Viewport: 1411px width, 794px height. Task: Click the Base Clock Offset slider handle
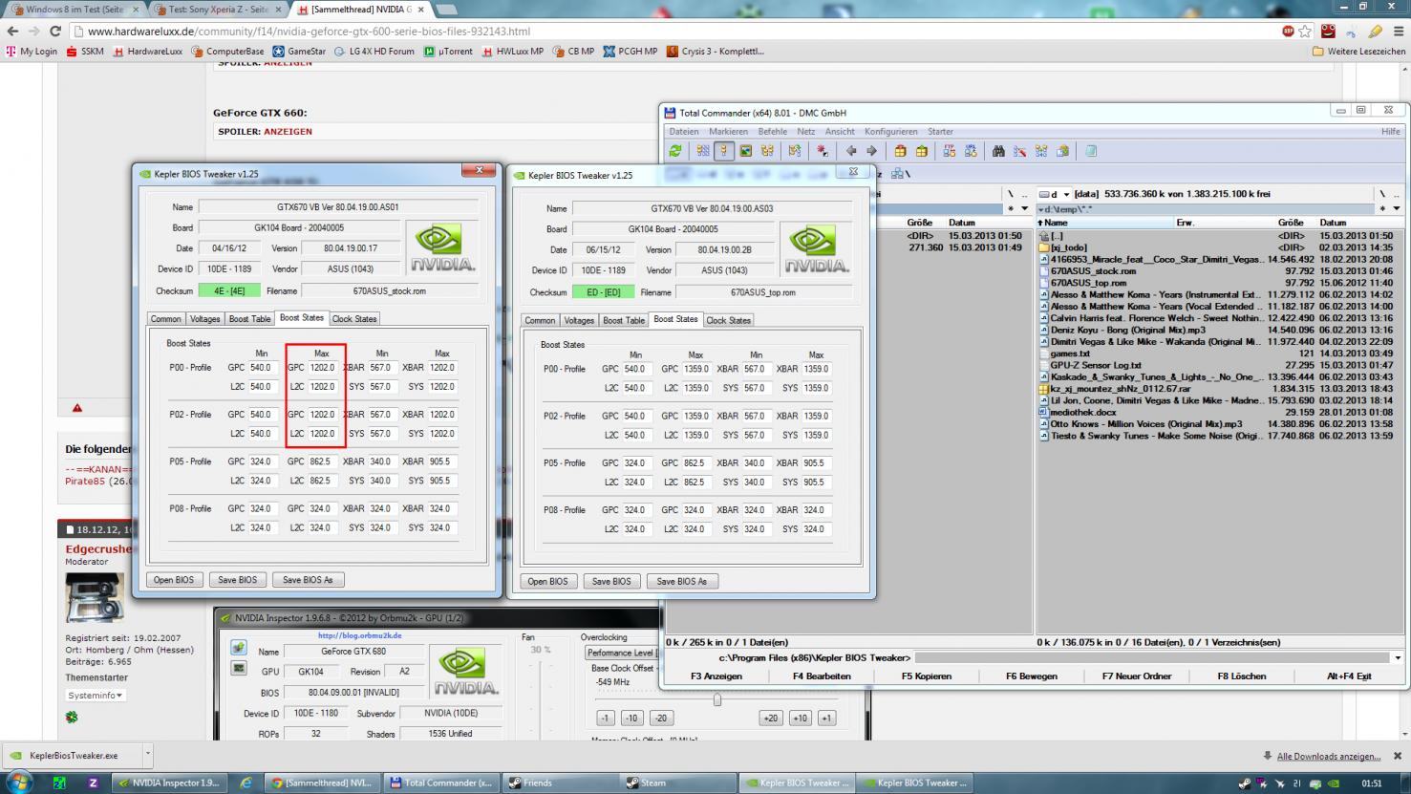(717, 699)
